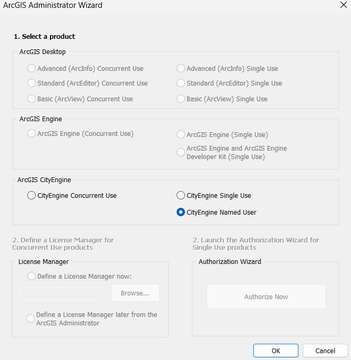This screenshot has width=351, height=360.
Task: Select Standard (ArcEditor) Concurrent Use option
Action: pyautogui.click(x=32, y=83)
